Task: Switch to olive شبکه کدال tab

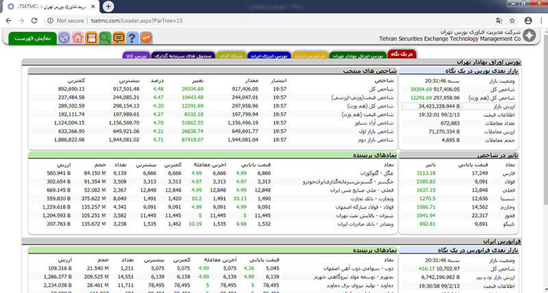Action: tap(232, 55)
